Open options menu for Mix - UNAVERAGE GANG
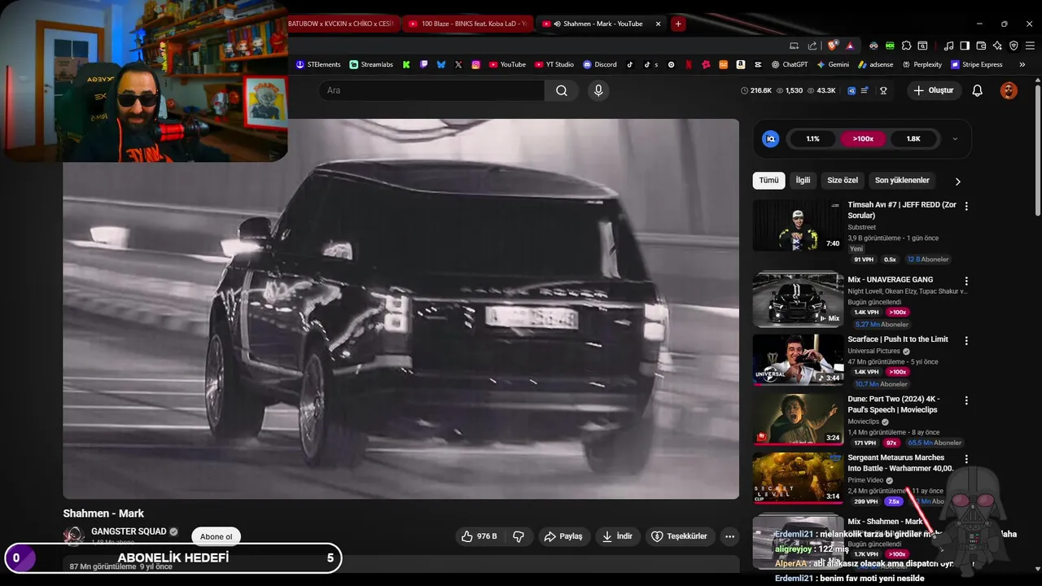This screenshot has height=586, width=1042. pos(966,281)
